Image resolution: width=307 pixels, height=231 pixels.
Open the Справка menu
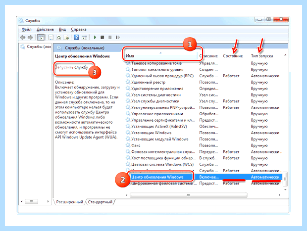click(79, 29)
